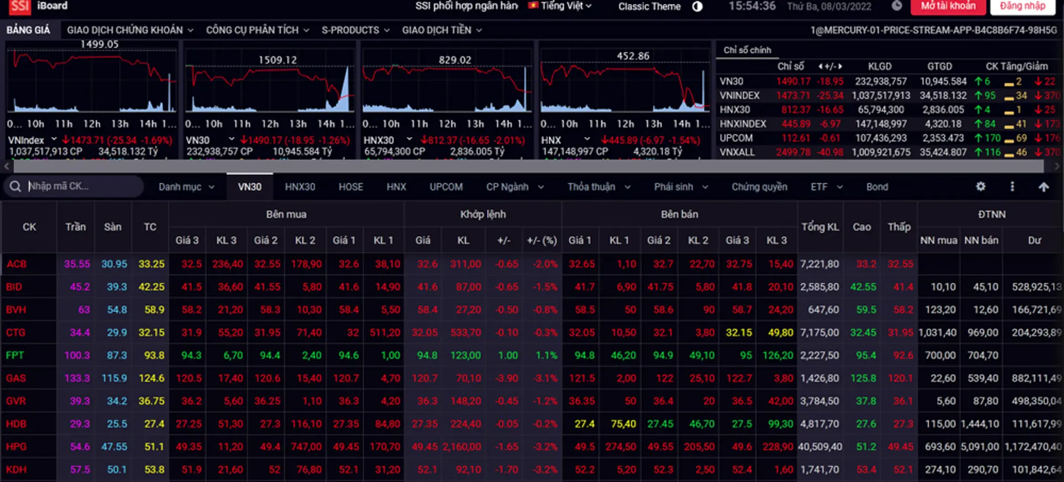Open the three-dot more options menu
Screen dimensions: 1064x482
(x=1012, y=187)
